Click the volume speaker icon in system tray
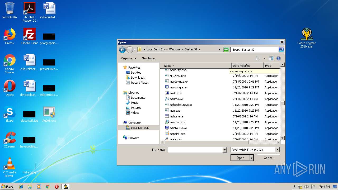338x190 pixels. coord(306,187)
